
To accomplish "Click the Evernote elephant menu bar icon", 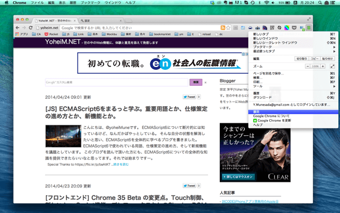I will (226, 3).
